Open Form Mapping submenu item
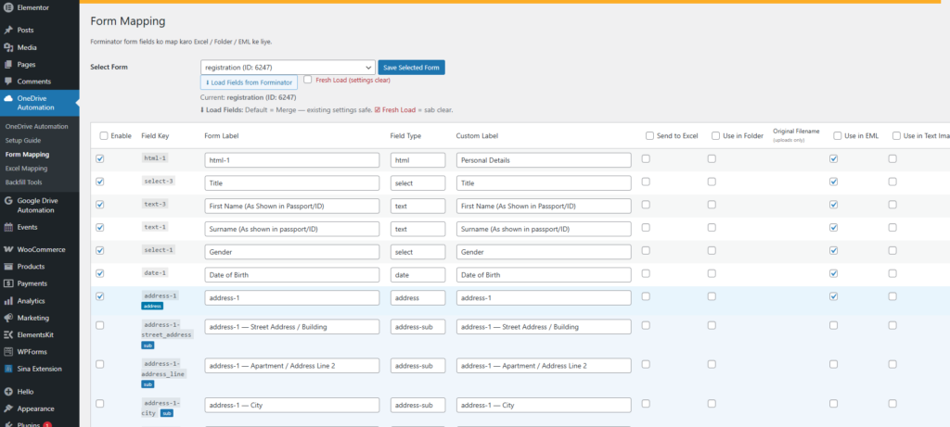Screen dimensions: 950x427 [27, 155]
